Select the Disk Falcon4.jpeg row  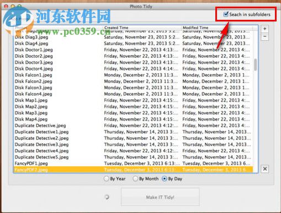133,94
